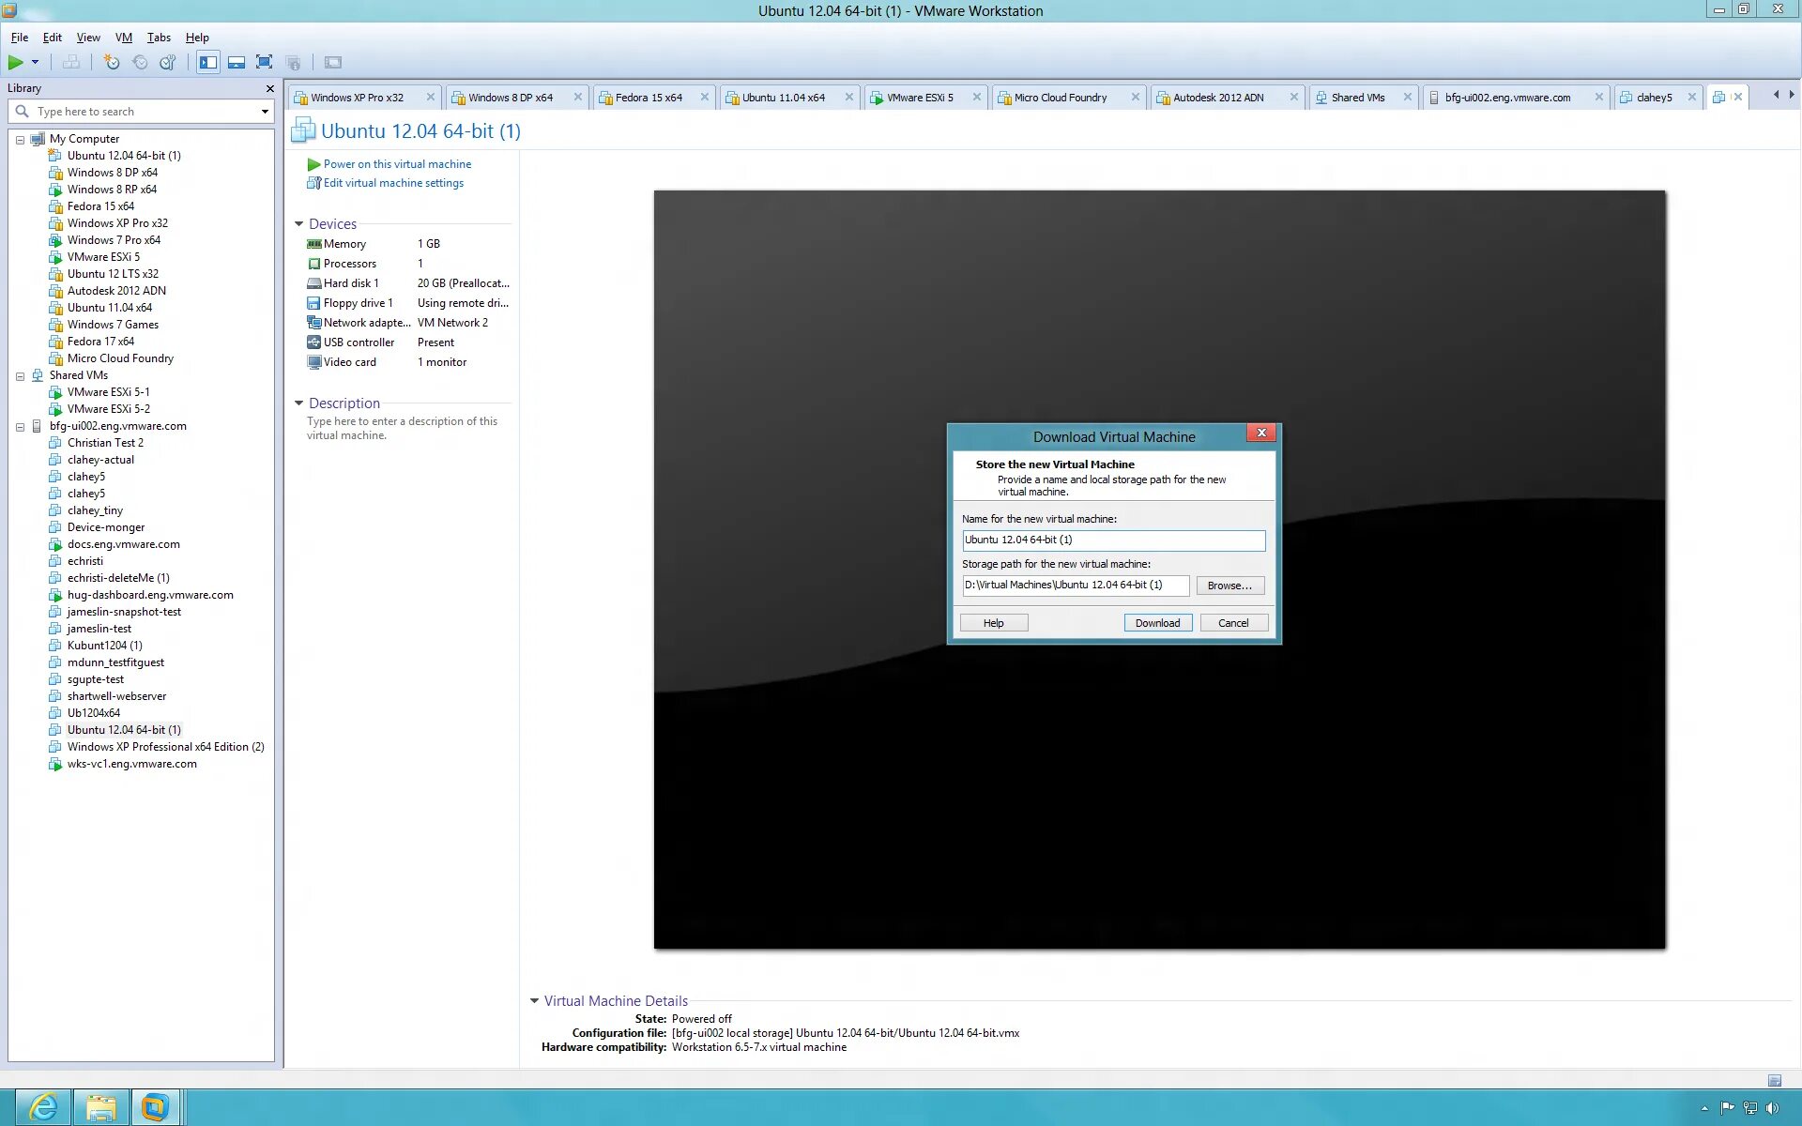Image resolution: width=1802 pixels, height=1126 pixels.
Task: Click the Browse... button for storage path
Action: point(1229,586)
